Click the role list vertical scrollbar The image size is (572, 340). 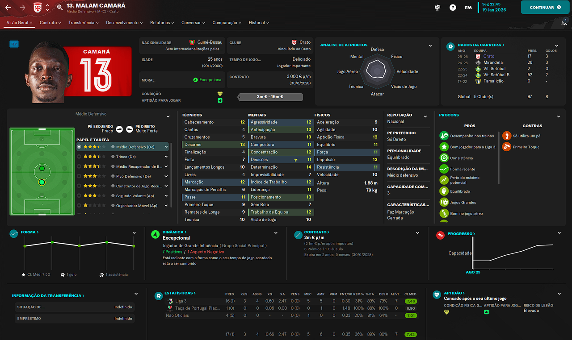tap(171, 175)
